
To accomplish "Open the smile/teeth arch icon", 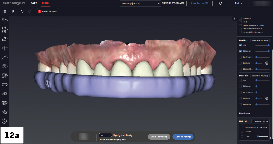I will pos(4,103).
